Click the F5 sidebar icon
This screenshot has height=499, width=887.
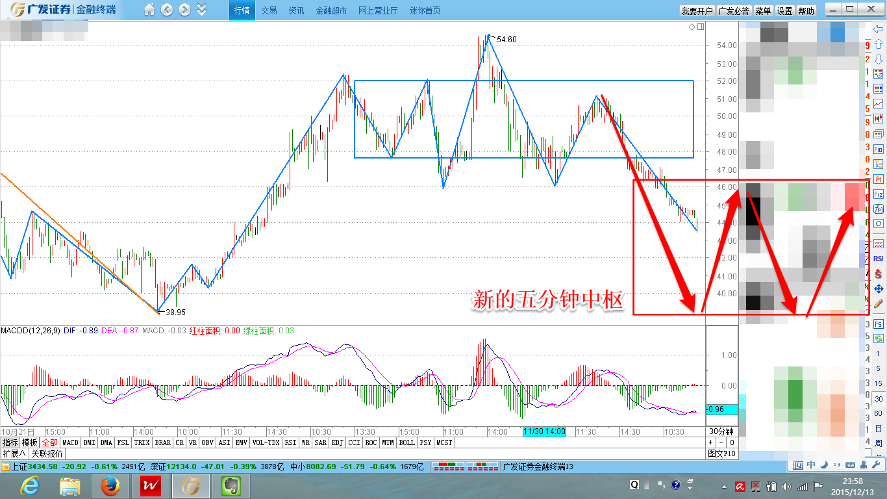pos(878,323)
